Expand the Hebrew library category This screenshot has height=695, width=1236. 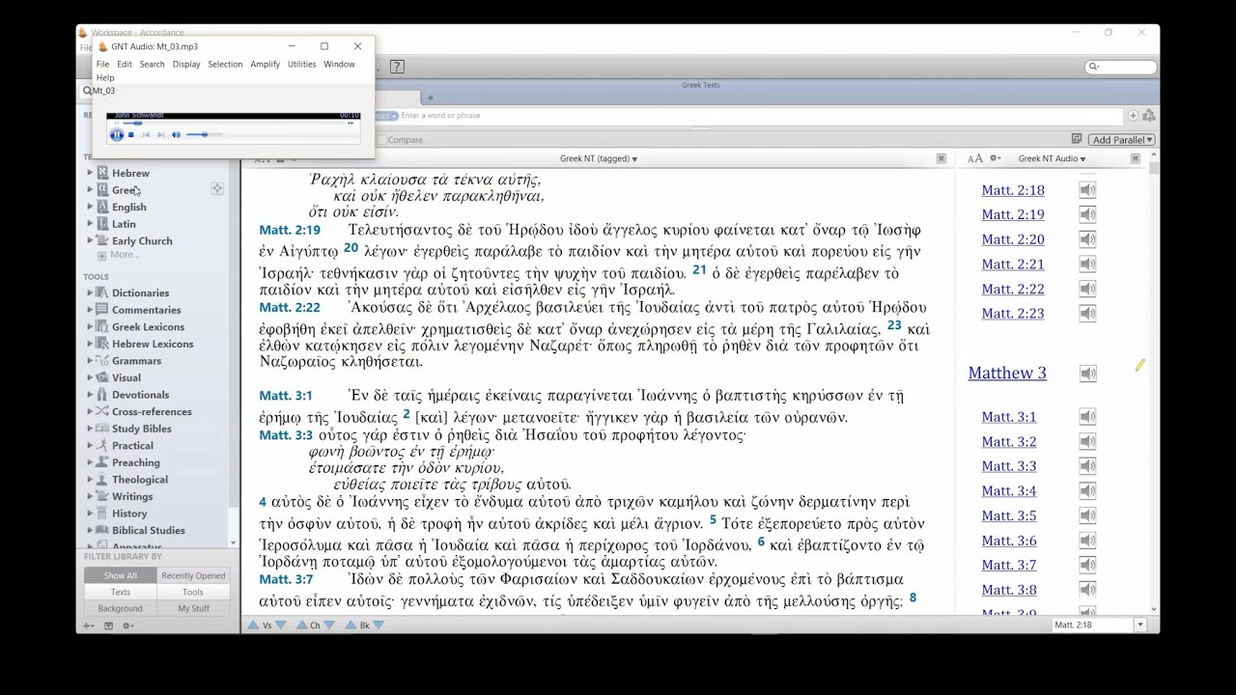click(x=91, y=173)
